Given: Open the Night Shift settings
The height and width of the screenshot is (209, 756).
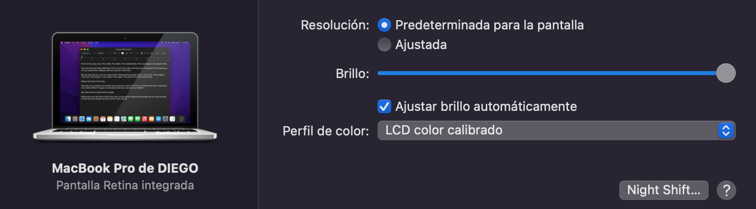Looking at the screenshot, I should 663,190.
